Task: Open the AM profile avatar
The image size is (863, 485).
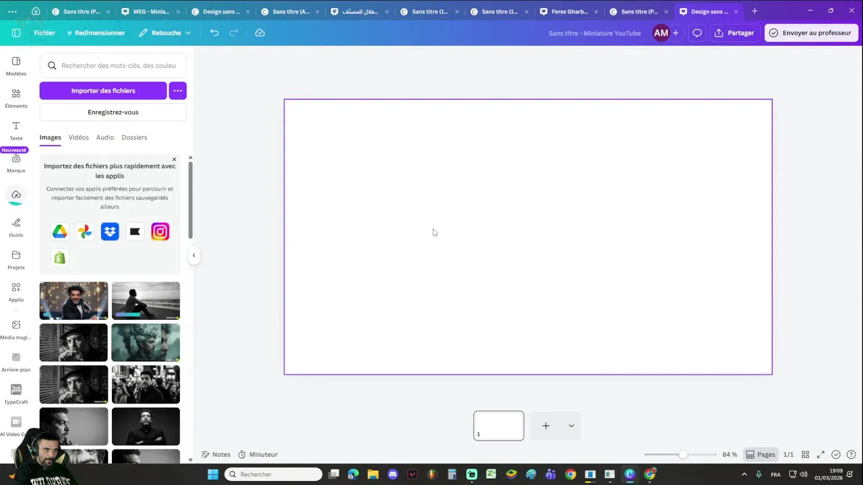Action: coord(661,32)
